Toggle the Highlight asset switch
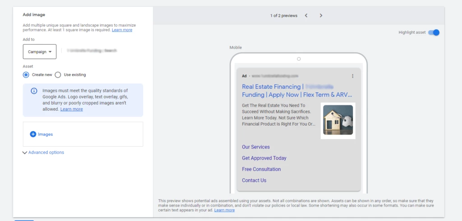The height and width of the screenshot is (221, 462). [x=433, y=32]
